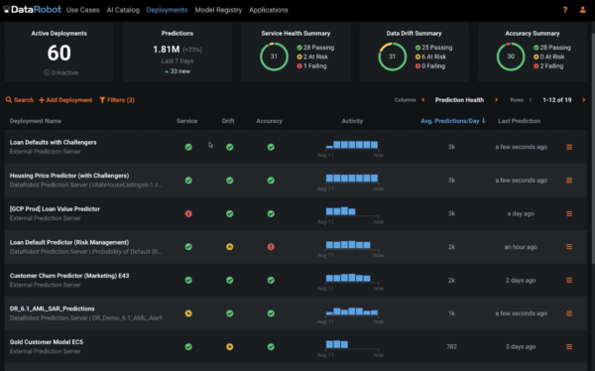Open actions menu for Customer Churn Predictor row
The height and width of the screenshot is (371, 595).
[569, 281]
